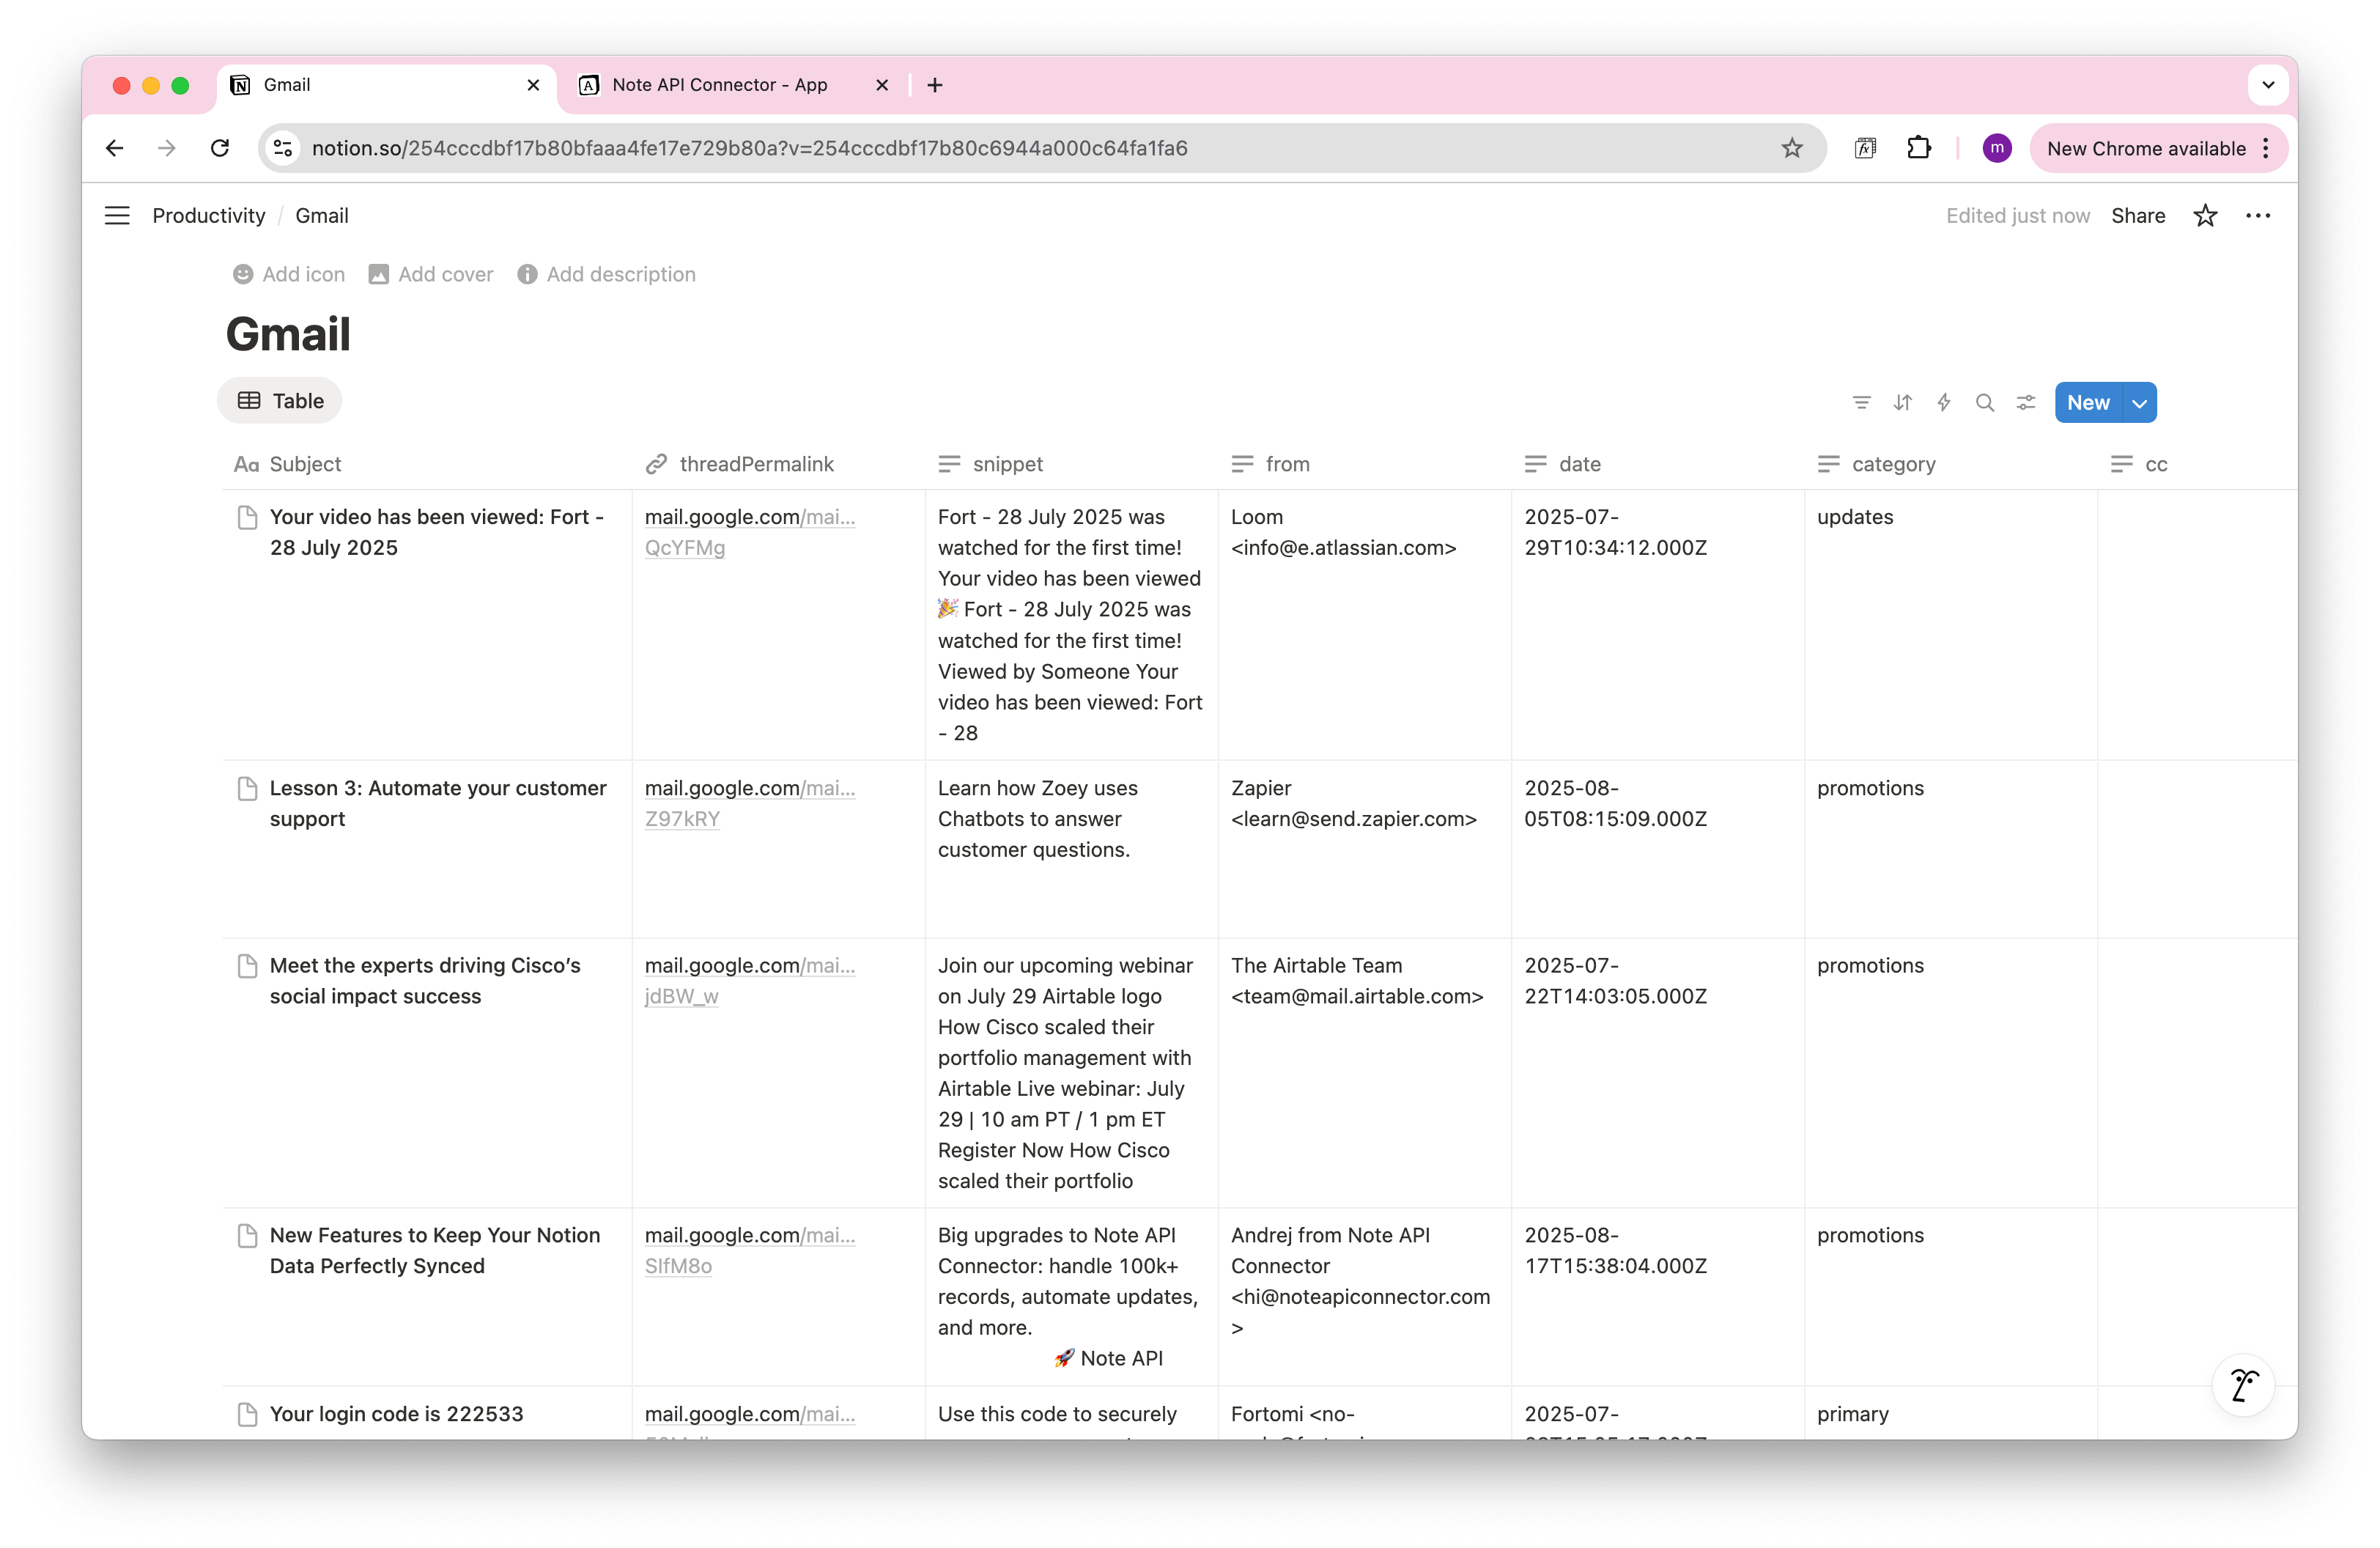Open the automations lightning icon

coord(1943,402)
